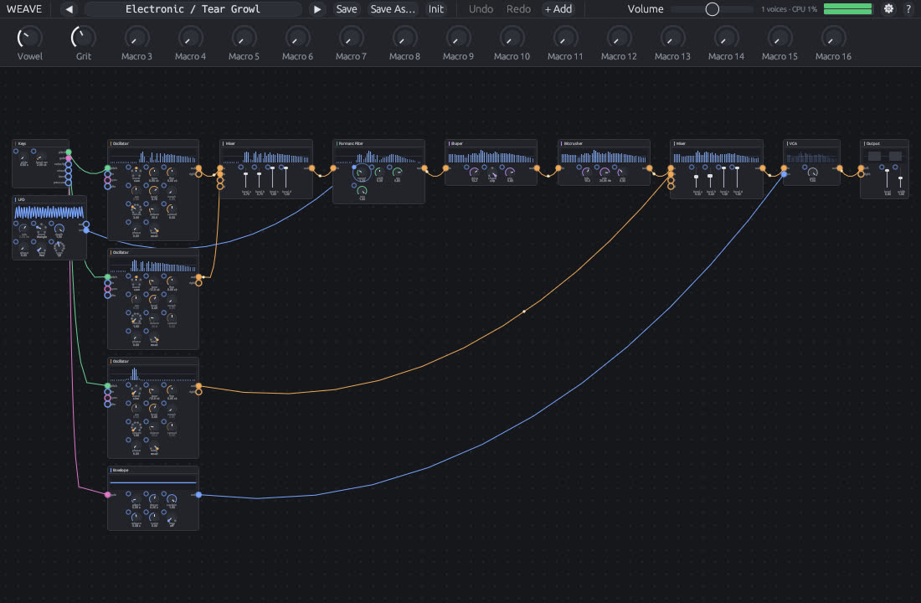Viewport: 921px width, 603px height.
Task: Click the Output module width fader
Action: coord(900,179)
